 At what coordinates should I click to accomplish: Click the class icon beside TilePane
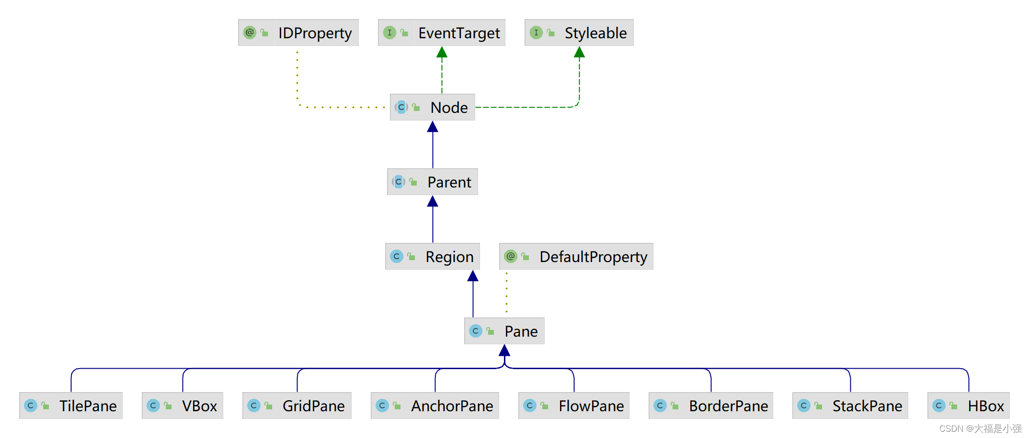(x=31, y=405)
